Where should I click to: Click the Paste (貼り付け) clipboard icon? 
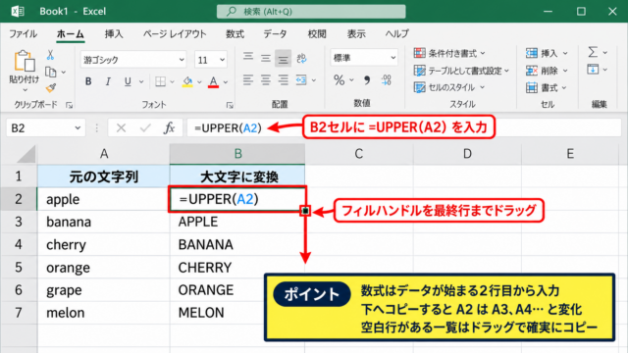pos(24,61)
